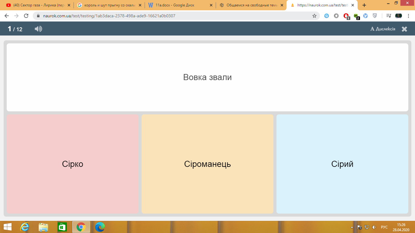Open the red AdBlock hand extension
Viewport: 415px width, 233px height.
346,16
